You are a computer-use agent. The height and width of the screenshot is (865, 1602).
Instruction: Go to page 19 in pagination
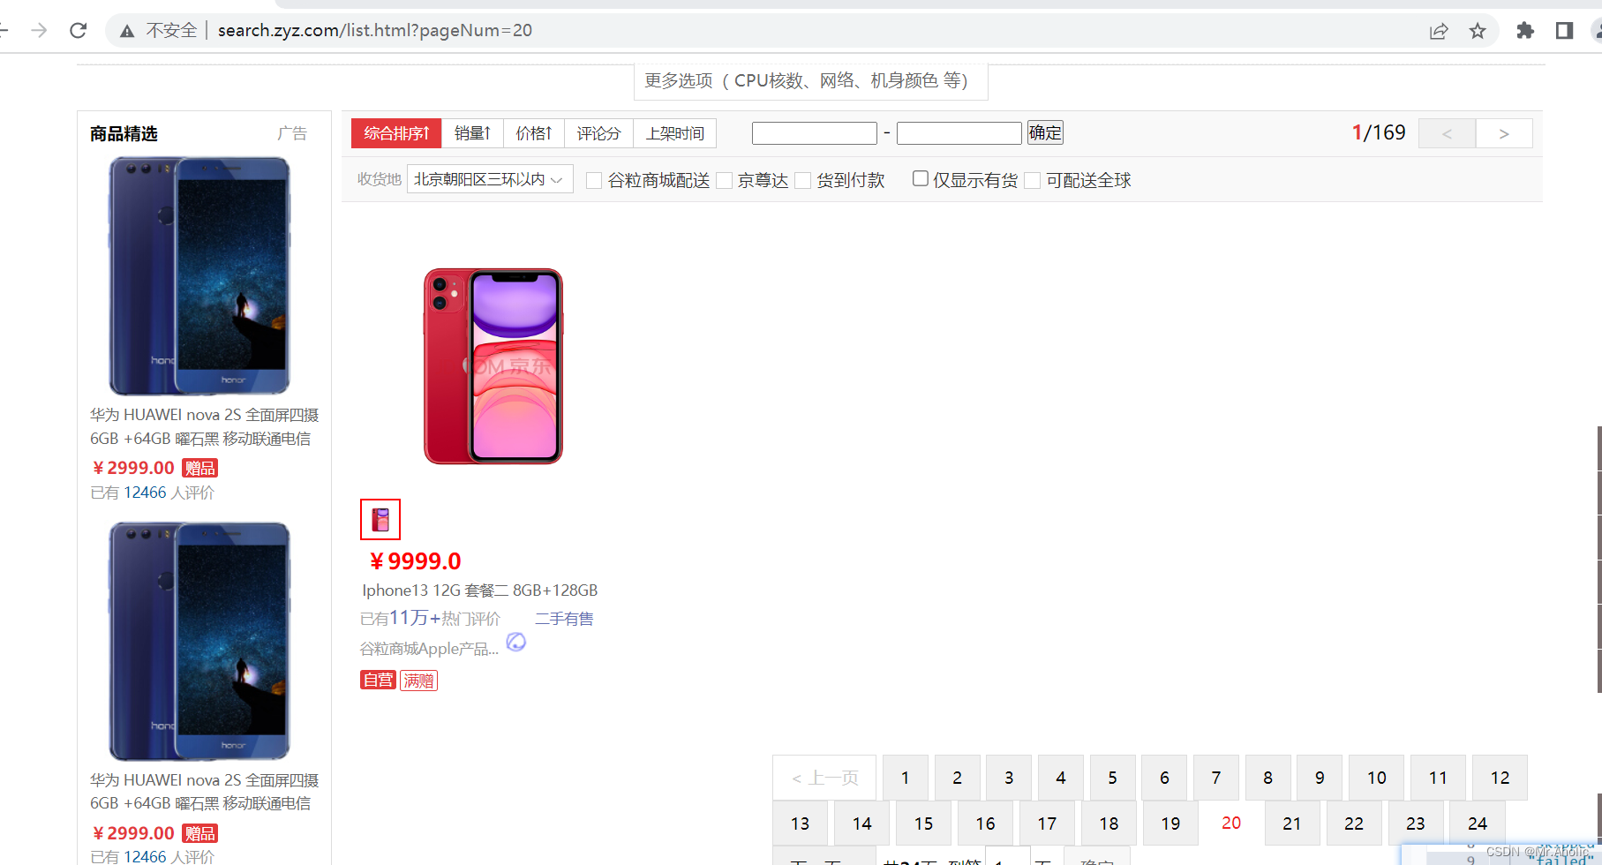[1171, 824]
